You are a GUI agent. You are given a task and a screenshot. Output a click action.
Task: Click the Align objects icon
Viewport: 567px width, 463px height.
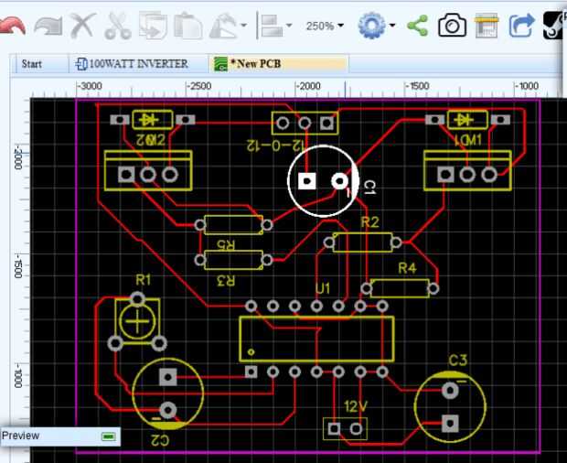pos(272,26)
